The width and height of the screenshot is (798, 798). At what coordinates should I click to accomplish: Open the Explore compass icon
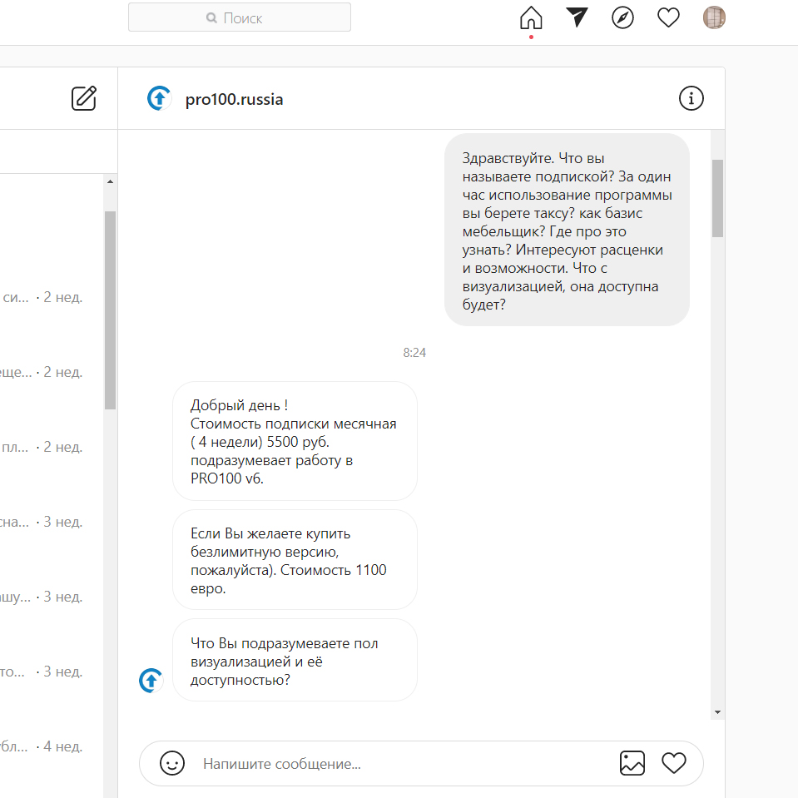622,17
